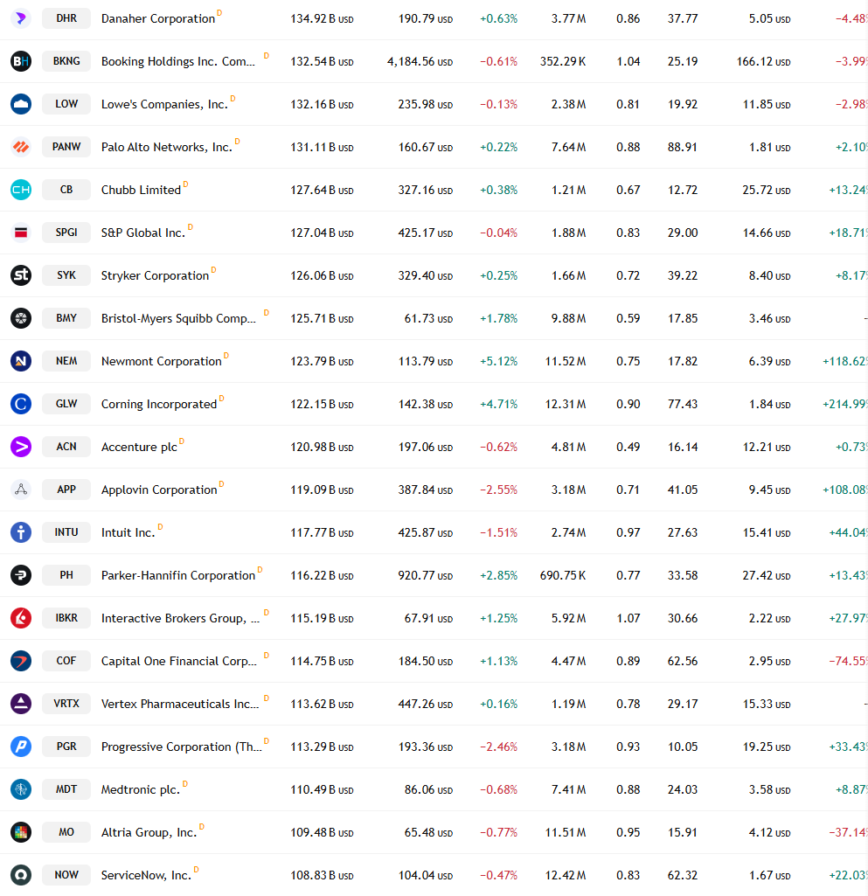Open the MO ticker badge
868x896 pixels.
[x=66, y=832]
